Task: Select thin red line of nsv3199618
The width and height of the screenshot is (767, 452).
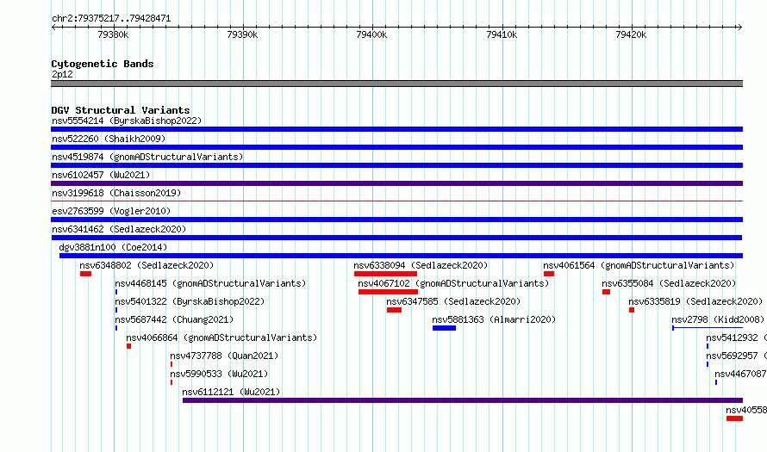Action: pyautogui.click(x=396, y=201)
